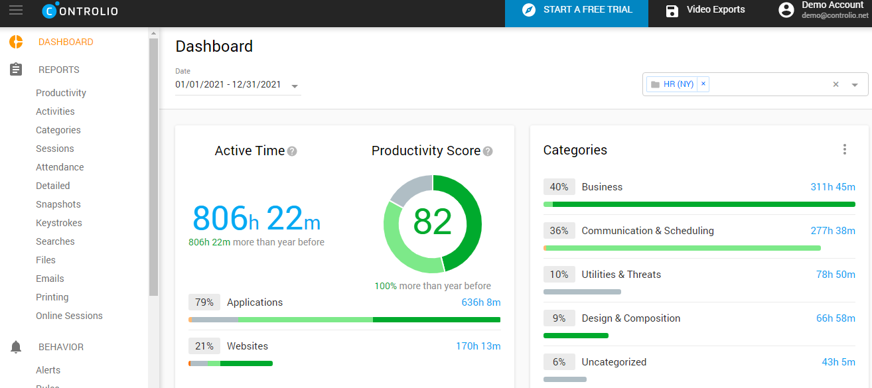This screenshot has width=872, height=388.
Task: Open the Attendance report
Action: (60, 167)
